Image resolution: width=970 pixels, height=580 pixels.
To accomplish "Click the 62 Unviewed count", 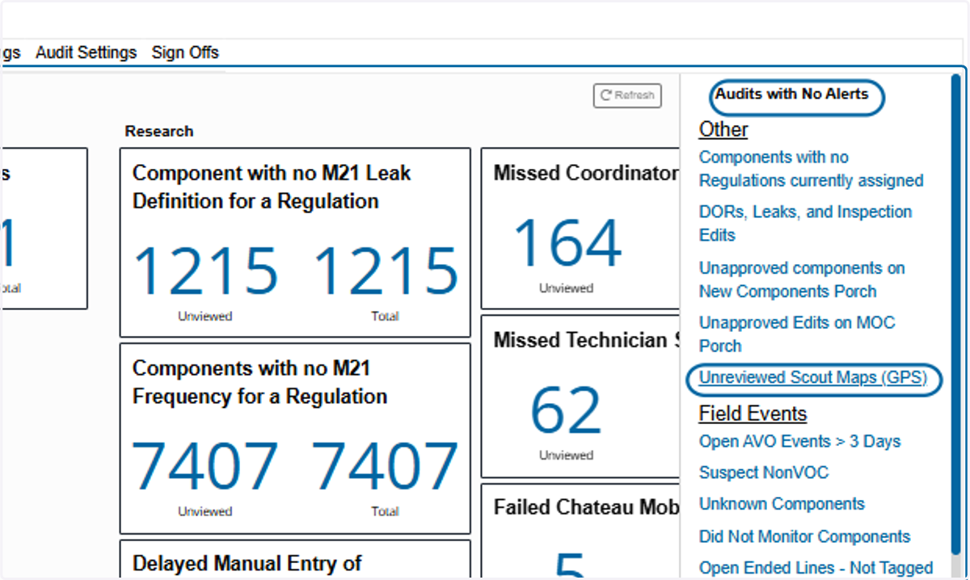I will click(566, 410).
